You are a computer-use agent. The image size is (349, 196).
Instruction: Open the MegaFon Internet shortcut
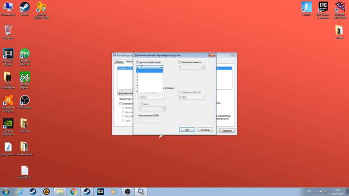point(25,57)
